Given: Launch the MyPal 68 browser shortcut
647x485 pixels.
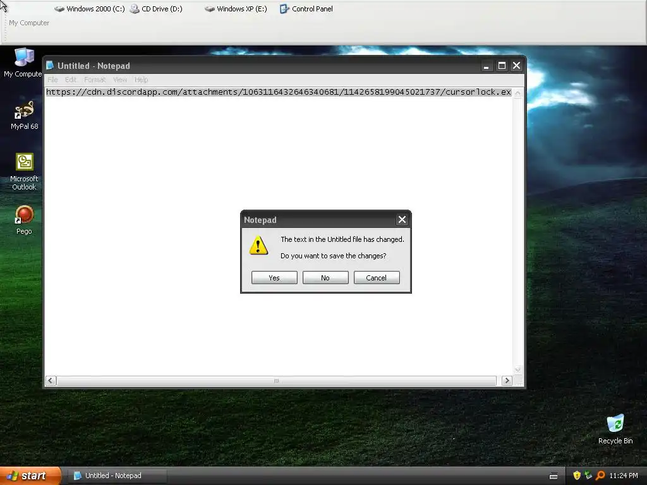Looking at the screenshot, I should (24, 115).
